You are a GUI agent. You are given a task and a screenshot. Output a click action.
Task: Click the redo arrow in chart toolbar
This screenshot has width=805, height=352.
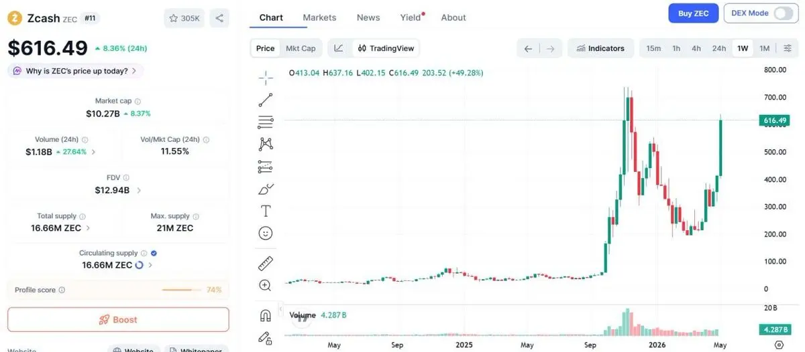[x=551, y=48]
